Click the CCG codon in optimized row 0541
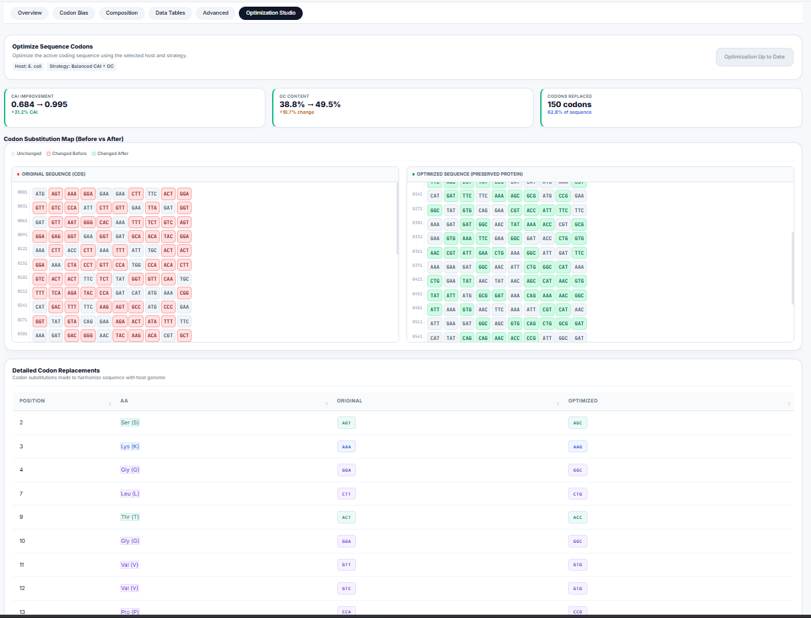 click(x=531, y=337)
